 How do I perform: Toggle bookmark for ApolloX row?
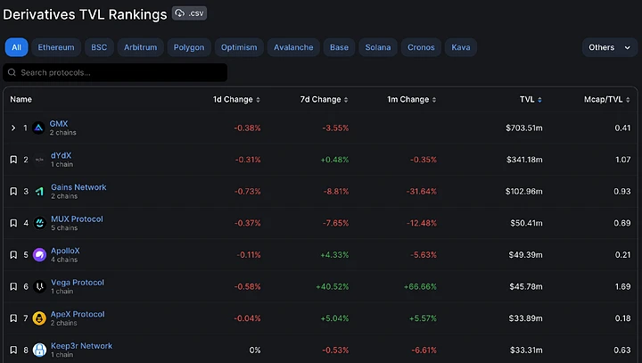[13, 255]
